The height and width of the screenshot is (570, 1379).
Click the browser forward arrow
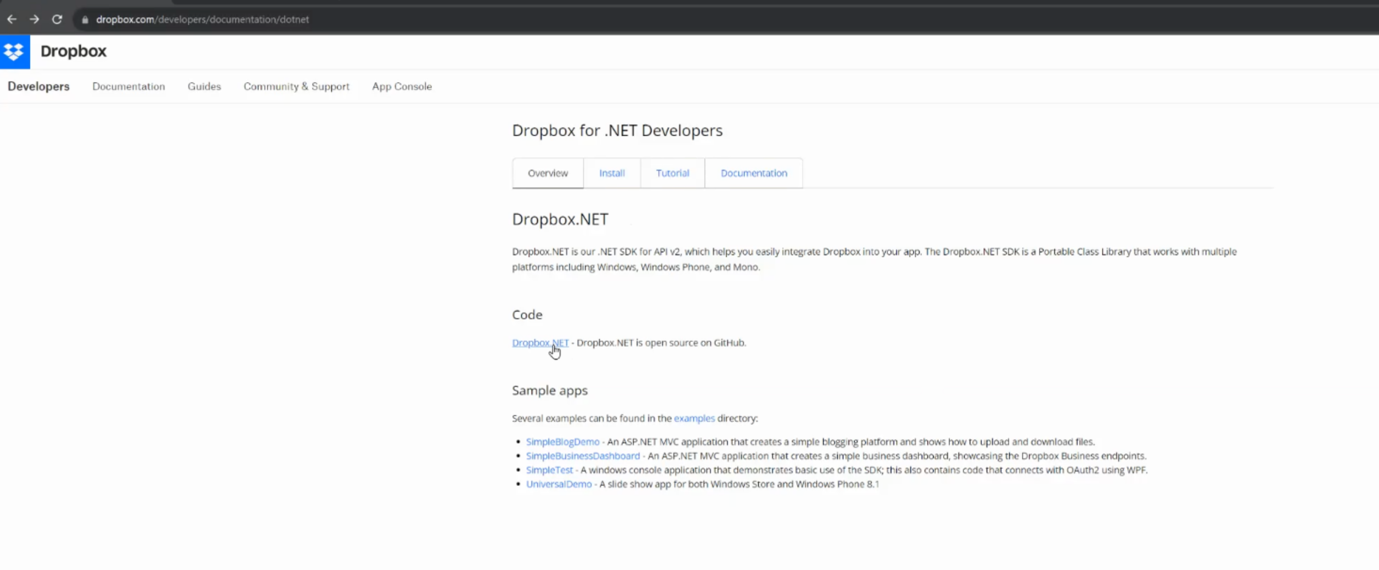tap(34, 19)
